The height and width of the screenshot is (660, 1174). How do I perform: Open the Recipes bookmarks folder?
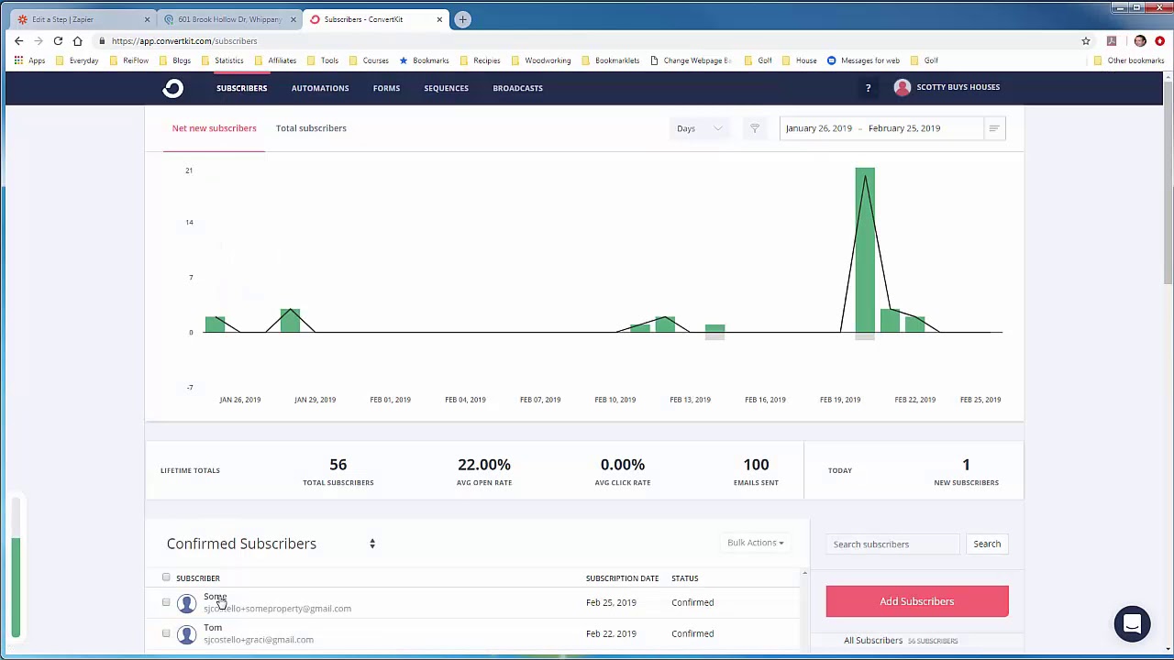[479, 60]
